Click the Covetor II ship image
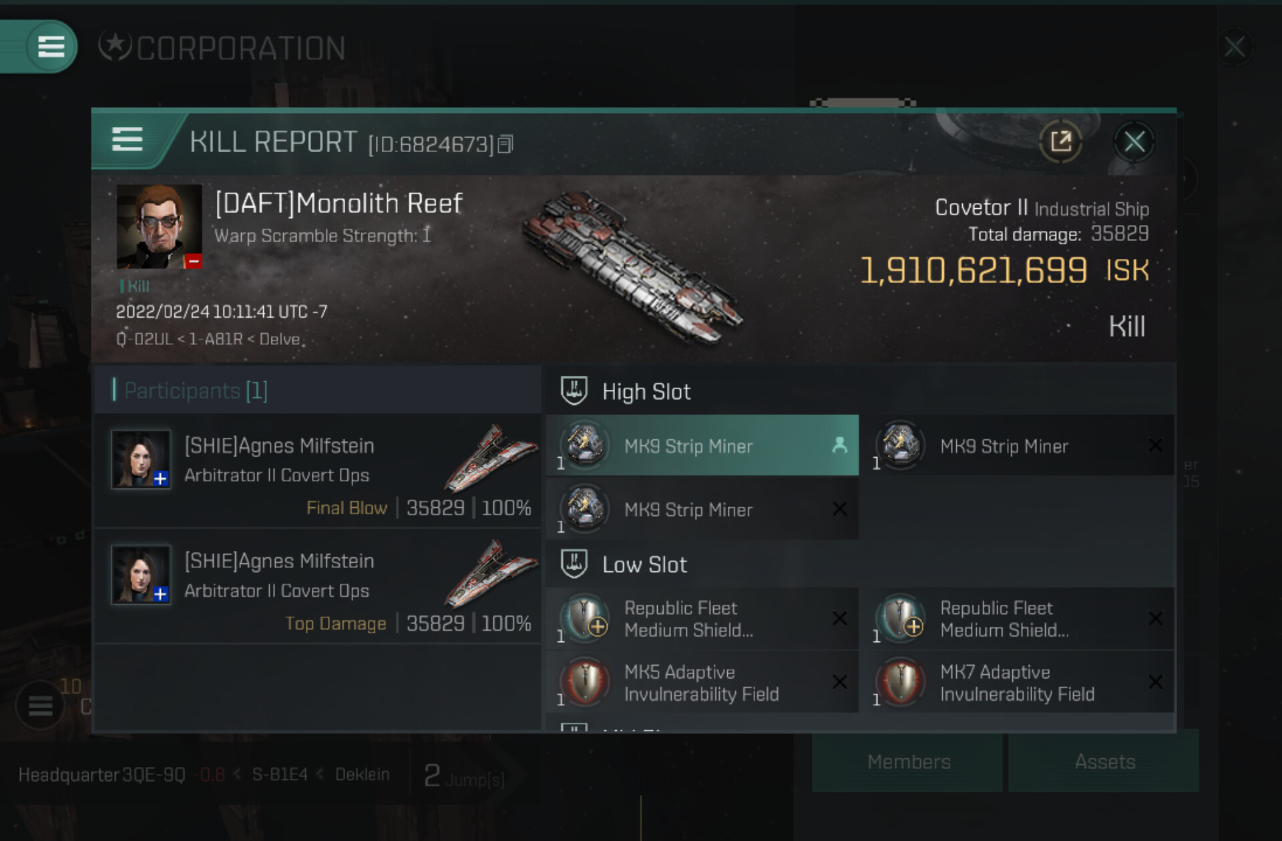Screen dimensions: 1282x841 coord(631,267)
